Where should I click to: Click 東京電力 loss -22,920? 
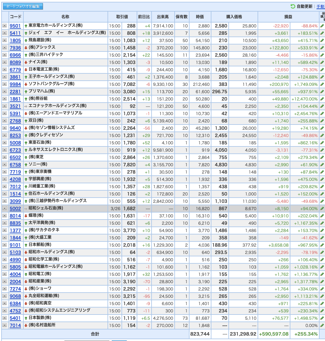pyautogui.click(x=281, y=26)
